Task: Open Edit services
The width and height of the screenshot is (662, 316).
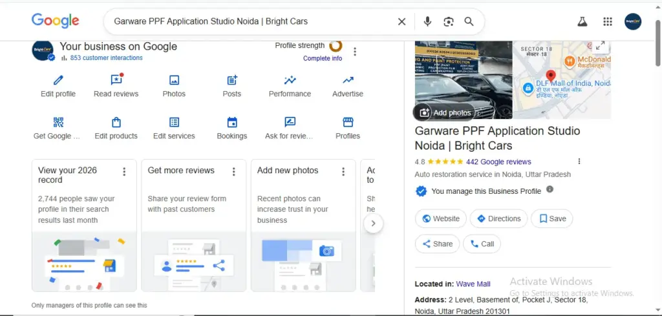Action: click(174, 129)
